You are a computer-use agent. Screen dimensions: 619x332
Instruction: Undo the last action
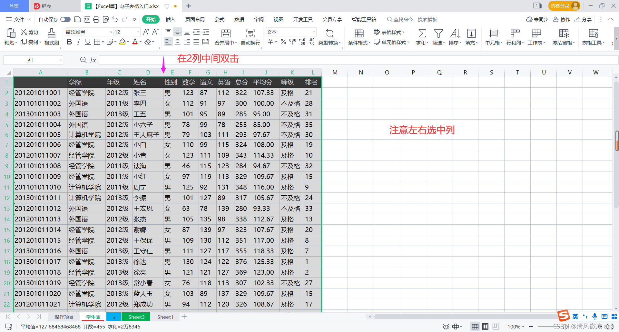click(x=115, y=19)
